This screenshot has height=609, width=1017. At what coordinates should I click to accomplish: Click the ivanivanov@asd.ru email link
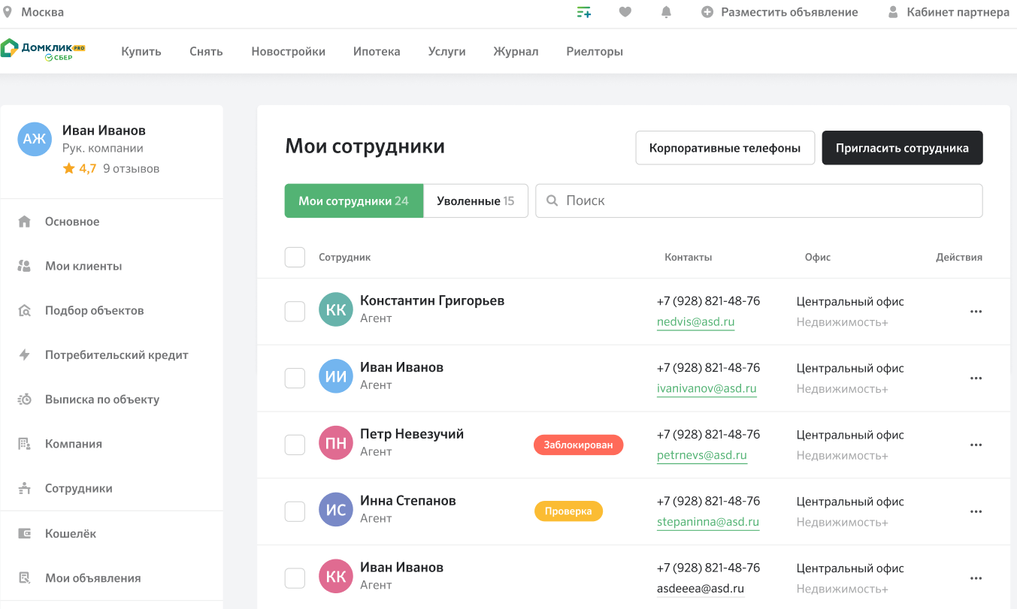pyautogui.click(x=707, y=389)
